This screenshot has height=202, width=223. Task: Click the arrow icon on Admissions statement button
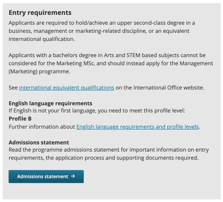73,176
